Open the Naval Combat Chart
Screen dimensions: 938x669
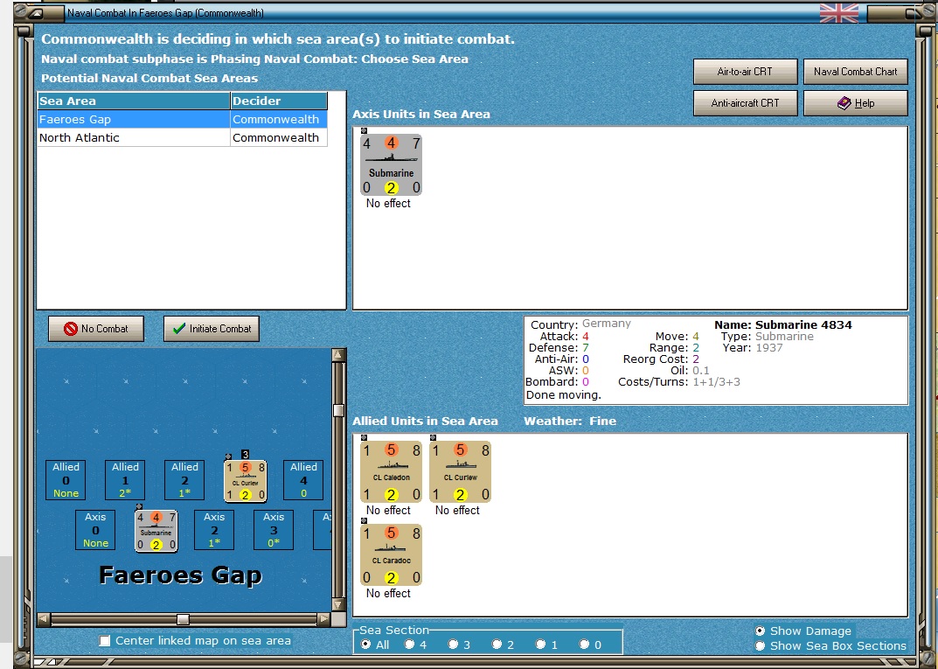(x=856, y=72)
